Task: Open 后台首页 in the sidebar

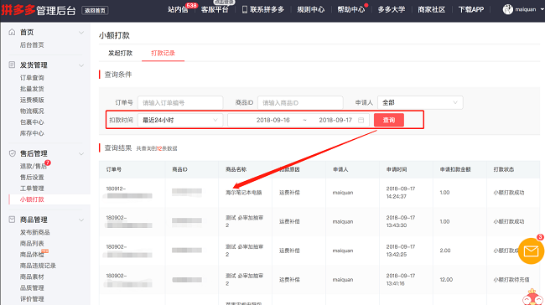Action: [32, 44]
